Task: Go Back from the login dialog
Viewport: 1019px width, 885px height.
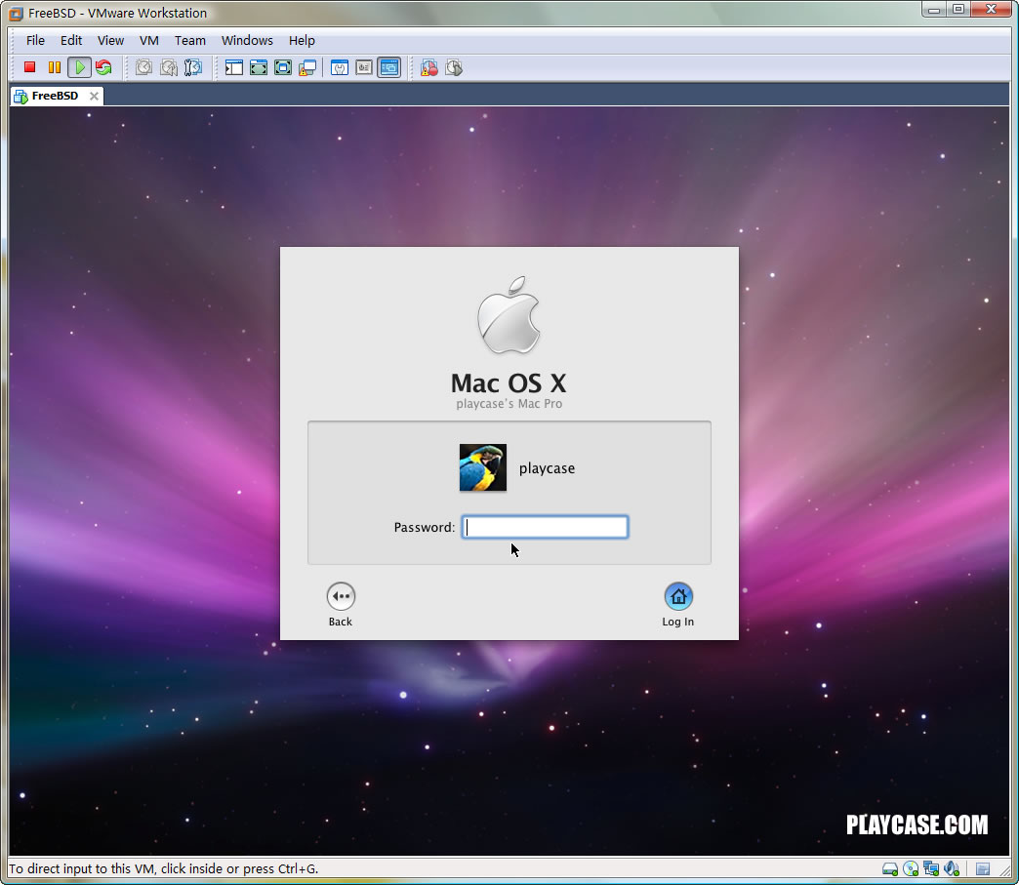Action: (341, 596)
